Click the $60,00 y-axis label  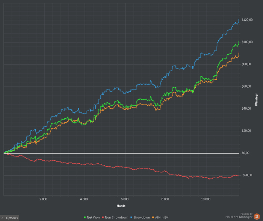246,86
